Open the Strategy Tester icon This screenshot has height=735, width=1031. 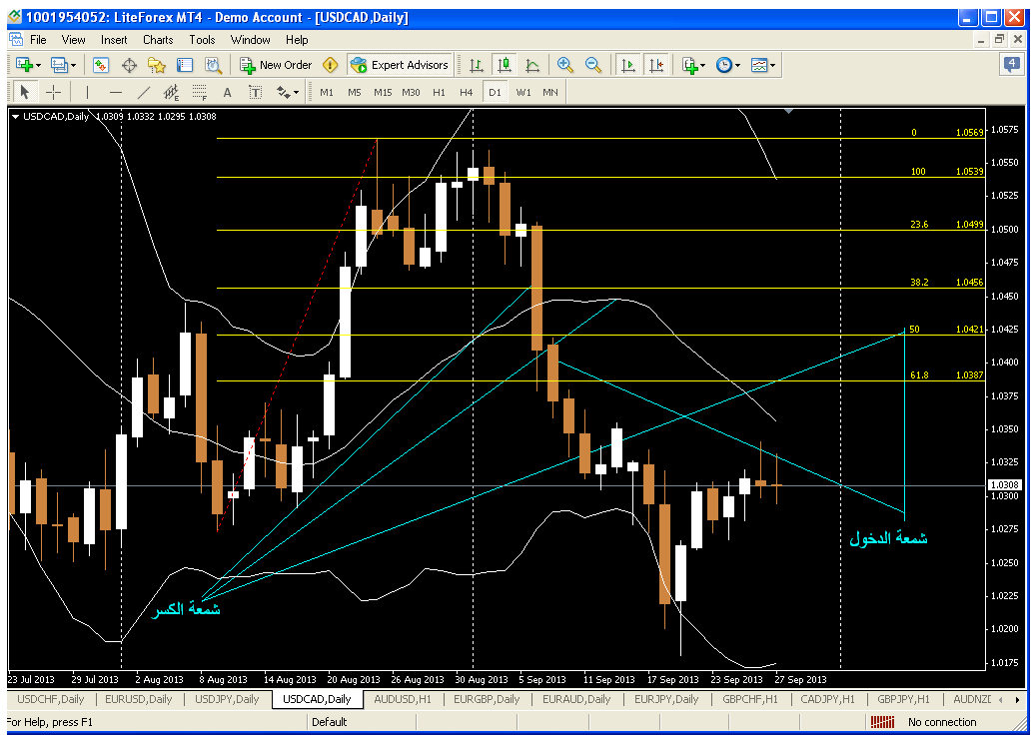click(213, 65)
